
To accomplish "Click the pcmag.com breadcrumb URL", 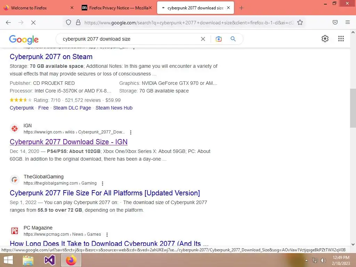I will coord(62,234).
